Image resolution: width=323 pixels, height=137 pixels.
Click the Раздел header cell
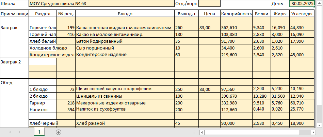pyautogui.click(x=43, y=14)
